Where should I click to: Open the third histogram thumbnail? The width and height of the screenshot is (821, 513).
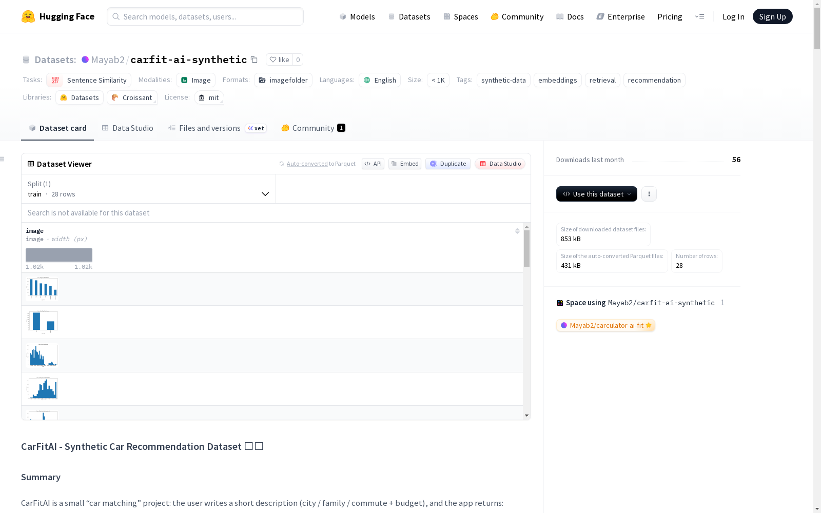pyautogui.click(x=42, y=356)
